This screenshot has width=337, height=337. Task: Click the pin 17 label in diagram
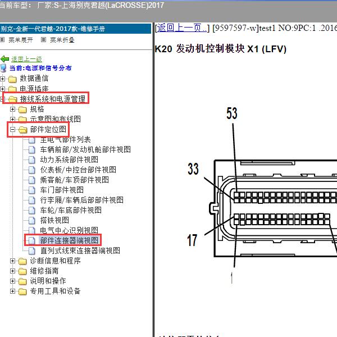point(192,240)
